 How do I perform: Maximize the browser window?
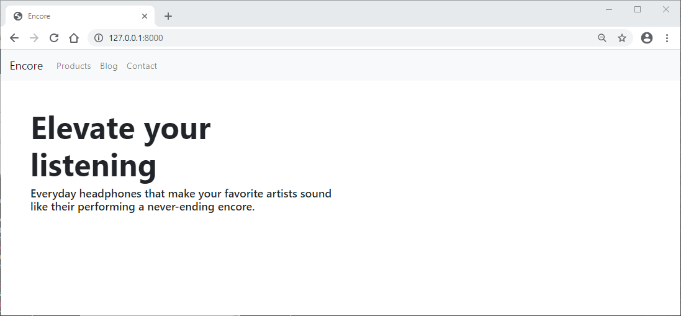point(638,9)
